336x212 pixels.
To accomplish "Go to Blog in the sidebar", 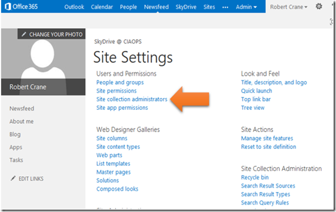I will tap(15, 134).
